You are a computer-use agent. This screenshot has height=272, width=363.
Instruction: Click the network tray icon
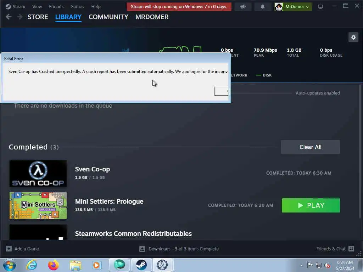pos(319,265)
